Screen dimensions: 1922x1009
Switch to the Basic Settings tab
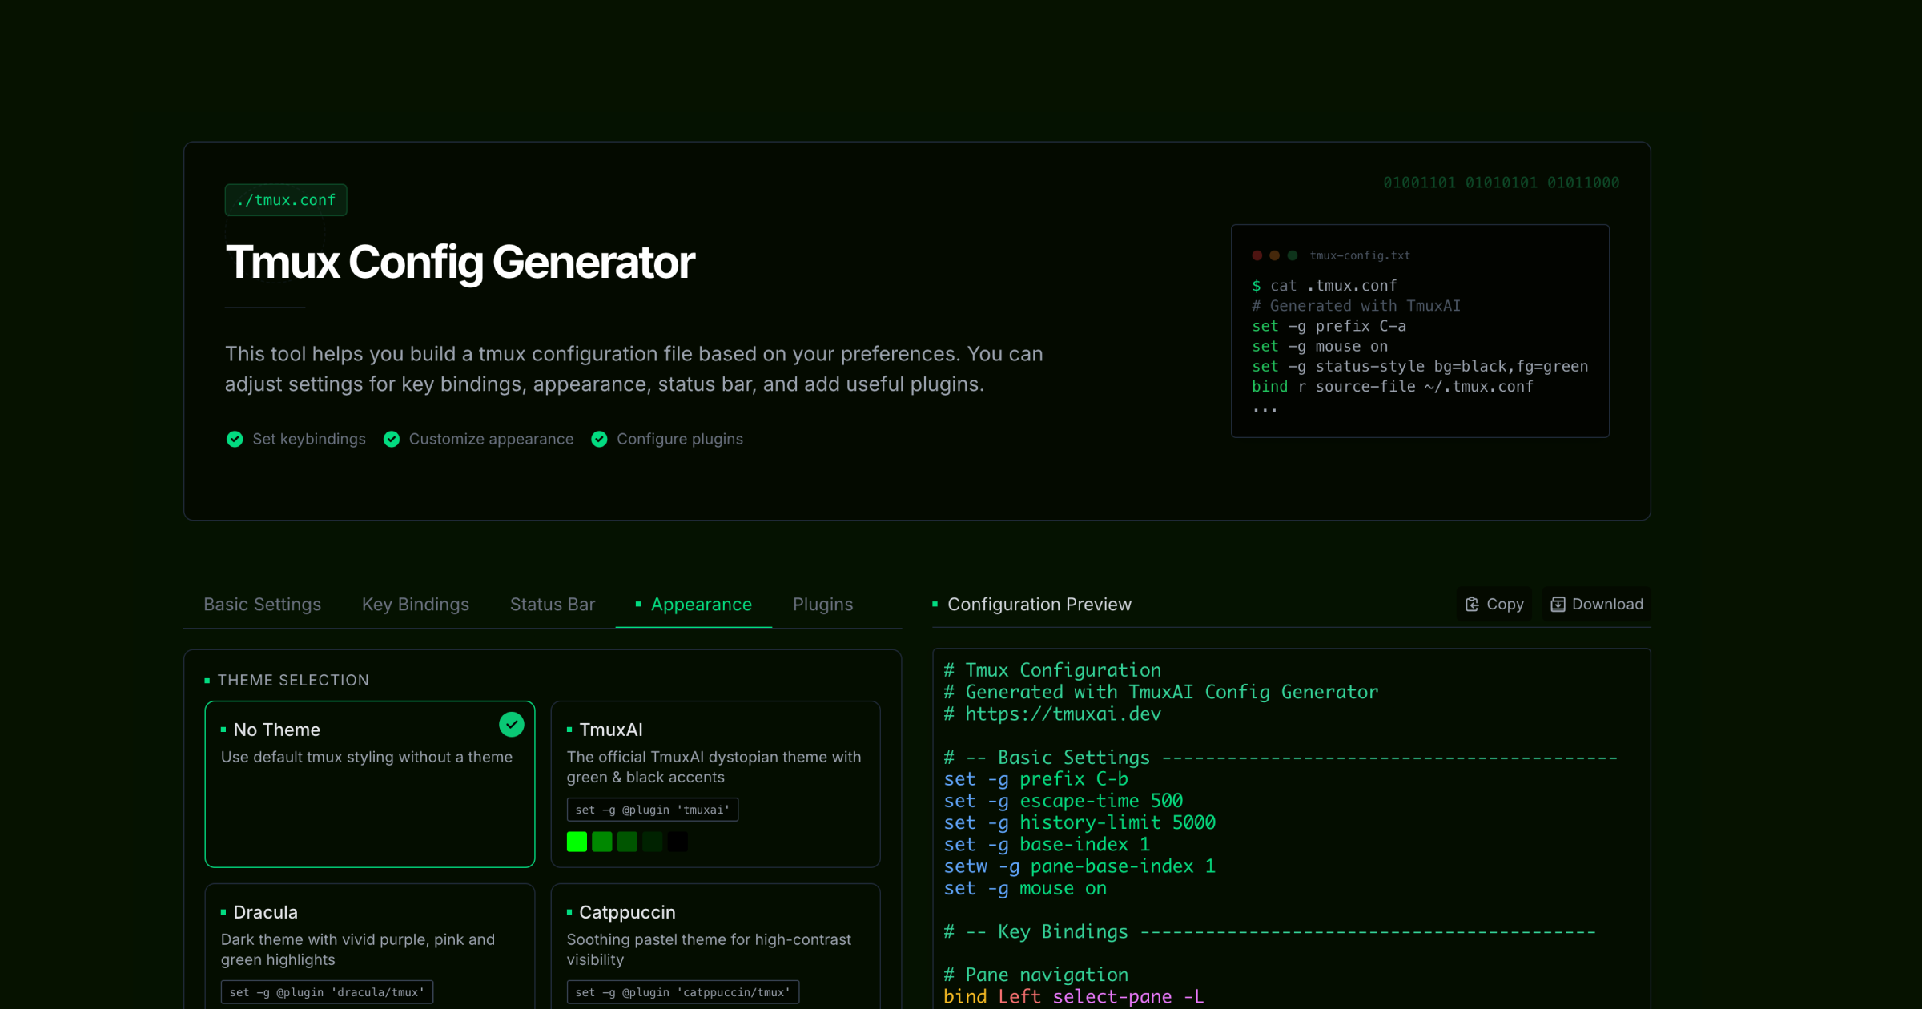pyautogui.click(x=262, y=605)
